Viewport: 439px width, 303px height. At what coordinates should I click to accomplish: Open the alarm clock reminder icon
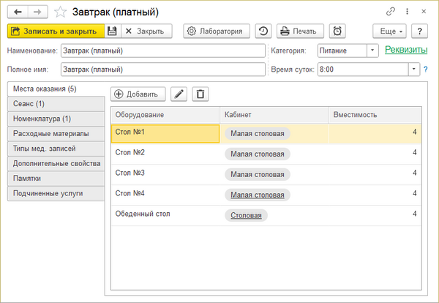(337, 31)
